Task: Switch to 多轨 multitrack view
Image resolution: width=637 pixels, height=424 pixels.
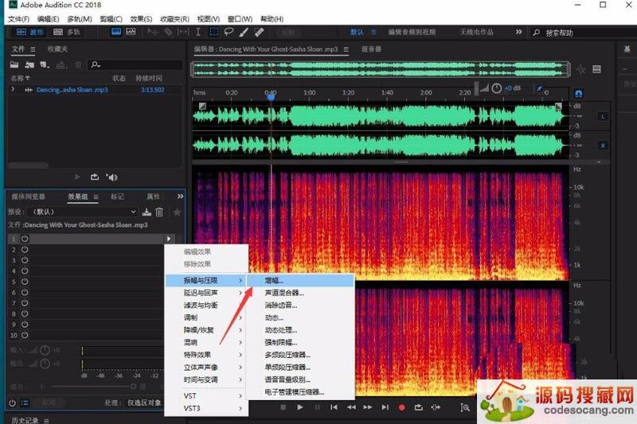Action: coord(67,32)
